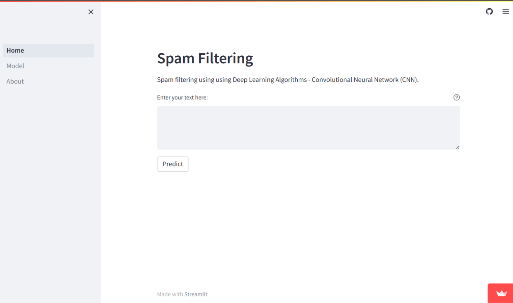Focus the empty text box for input
The width and height of the screenshot is (513, 303).
click(x=308, y=127)
